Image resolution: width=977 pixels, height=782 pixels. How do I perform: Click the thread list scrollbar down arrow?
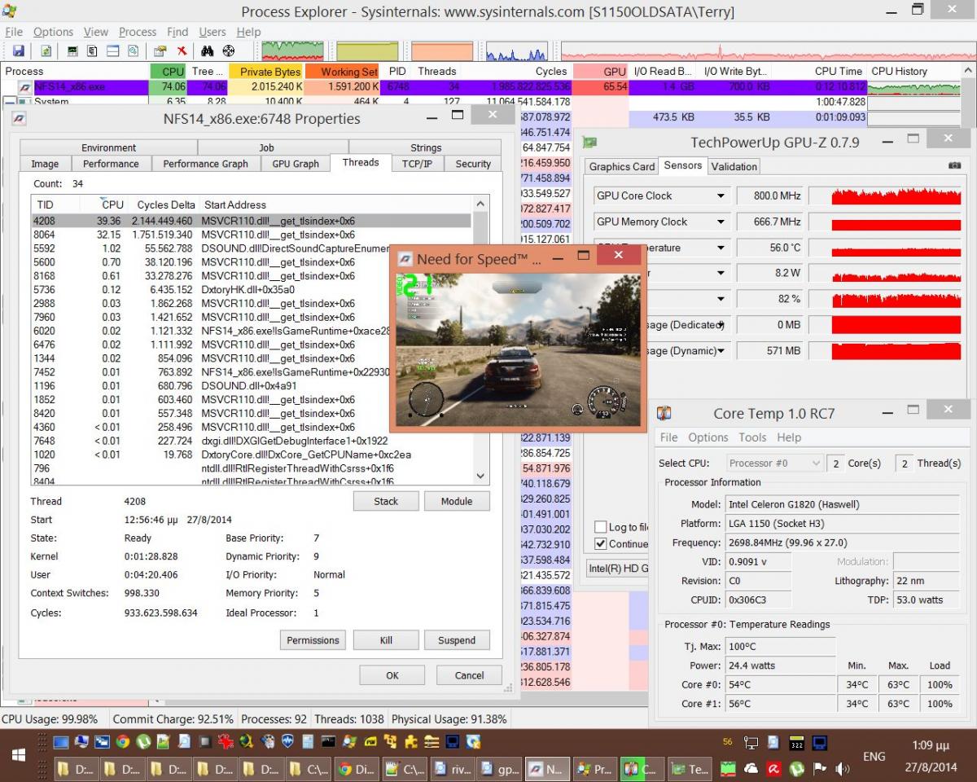point(480,477)
